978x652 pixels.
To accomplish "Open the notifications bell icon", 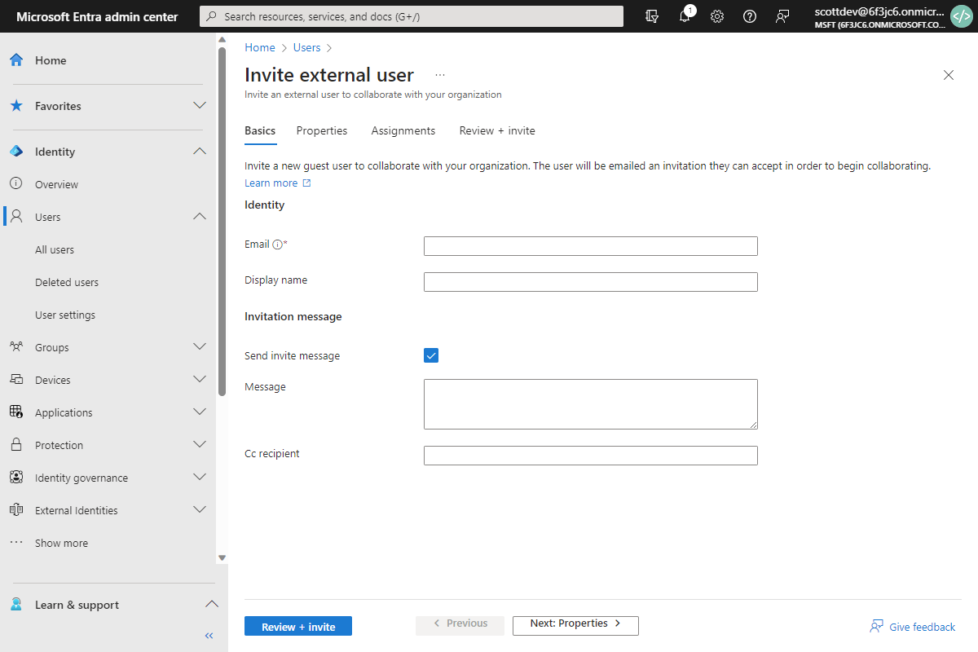I will [685, 16].
